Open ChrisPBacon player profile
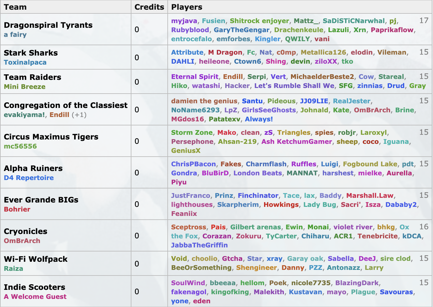The height and width of the screenshot is (307, 433). (193, 164)
